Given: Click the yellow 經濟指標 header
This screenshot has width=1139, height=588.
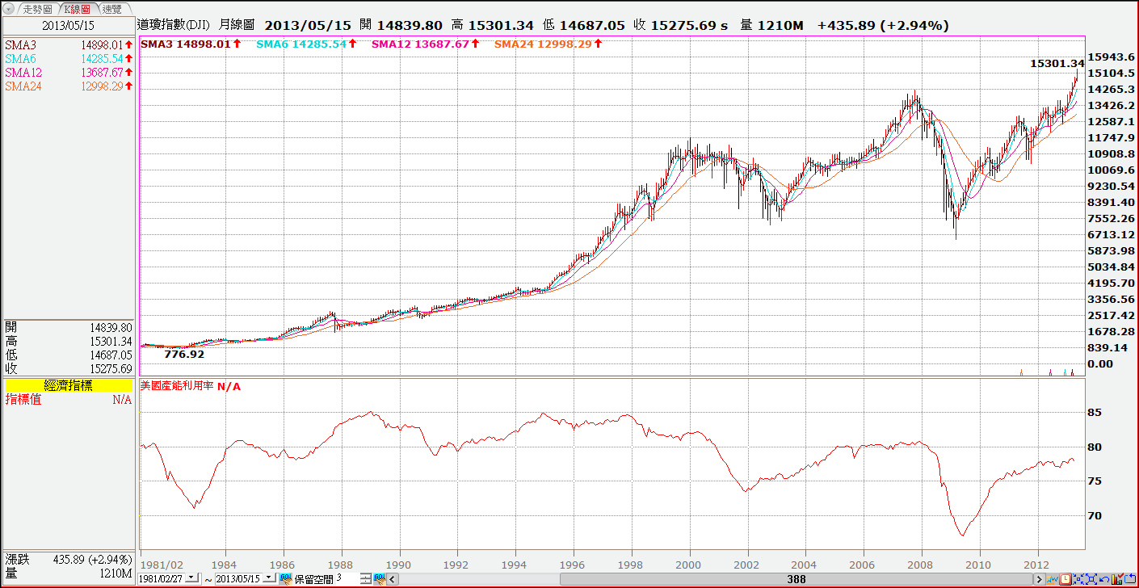Looking at the screenshot, I should point(68,386).
